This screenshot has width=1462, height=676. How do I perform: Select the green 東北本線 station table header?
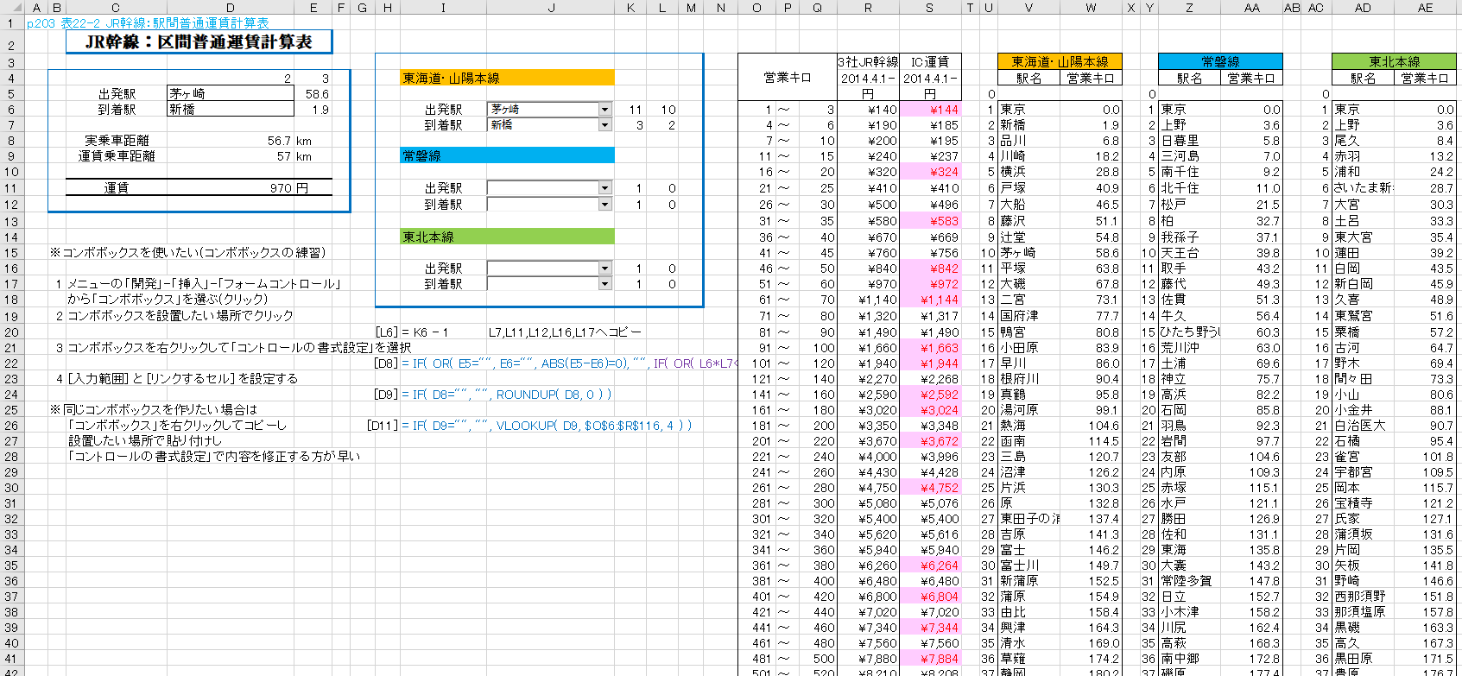pos(1394,62)
